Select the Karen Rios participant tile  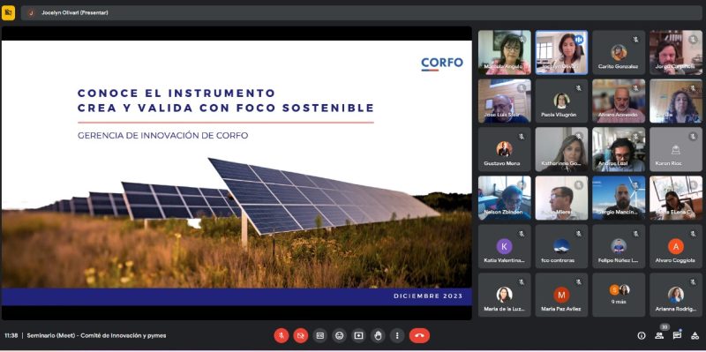676,149
